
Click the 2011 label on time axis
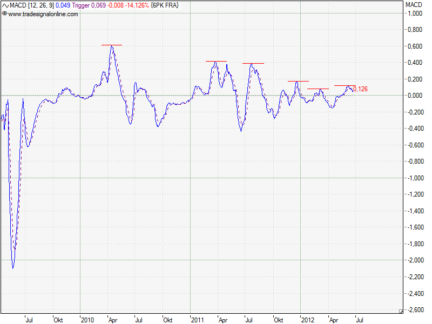pos(197,320)
